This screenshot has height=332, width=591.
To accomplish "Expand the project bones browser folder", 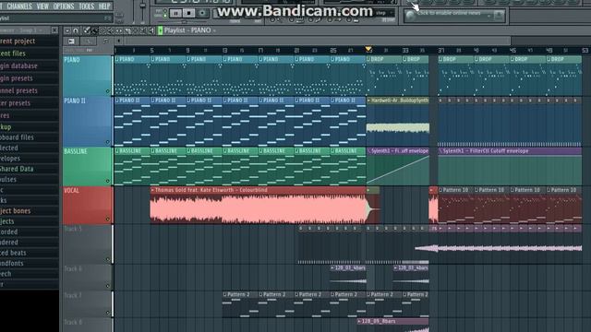I will click(16, 211).
